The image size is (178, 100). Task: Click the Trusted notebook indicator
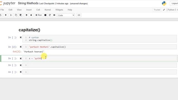(x=157, y=10)
